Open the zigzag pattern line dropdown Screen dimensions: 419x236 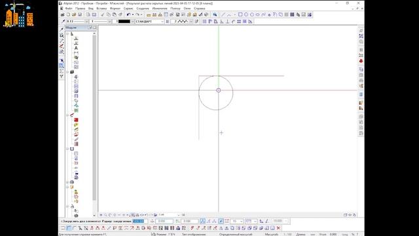191,22
